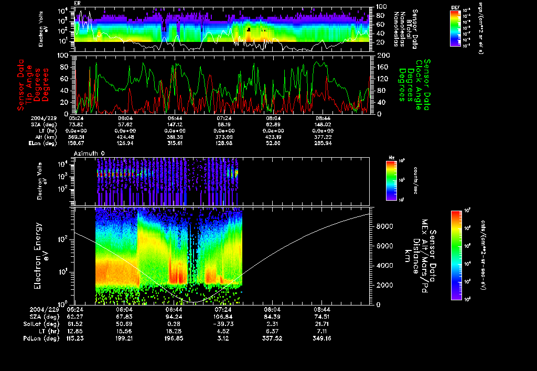This screenshot has height=371, width=537.
Task: Click the SolLat value 61.52
Action: coord(75,324)
